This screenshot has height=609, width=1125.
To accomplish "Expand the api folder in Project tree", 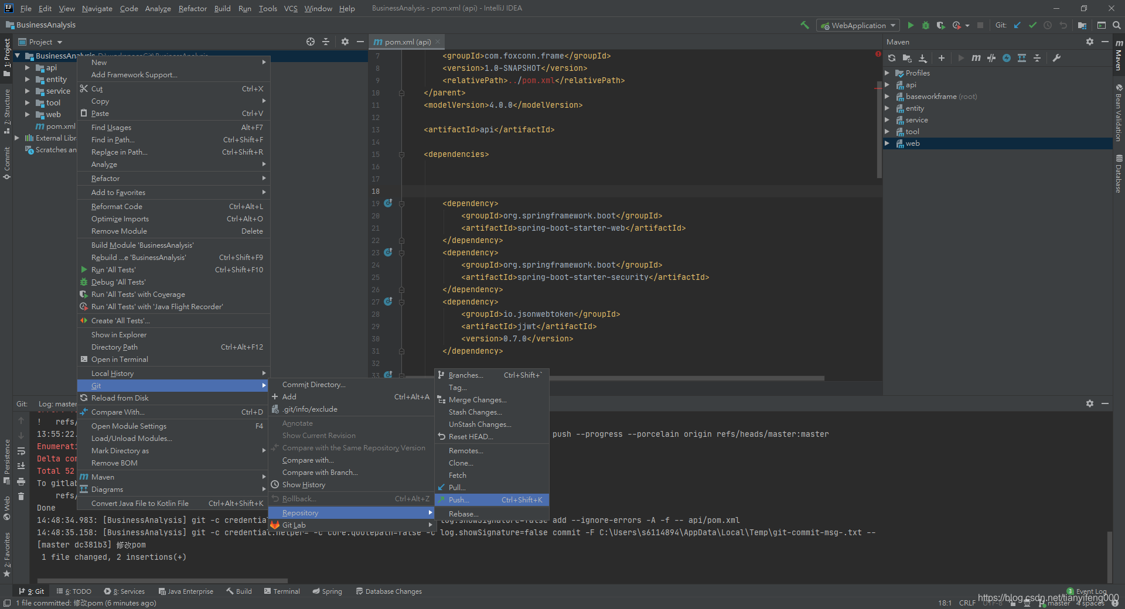I will (x=27, y=68).
